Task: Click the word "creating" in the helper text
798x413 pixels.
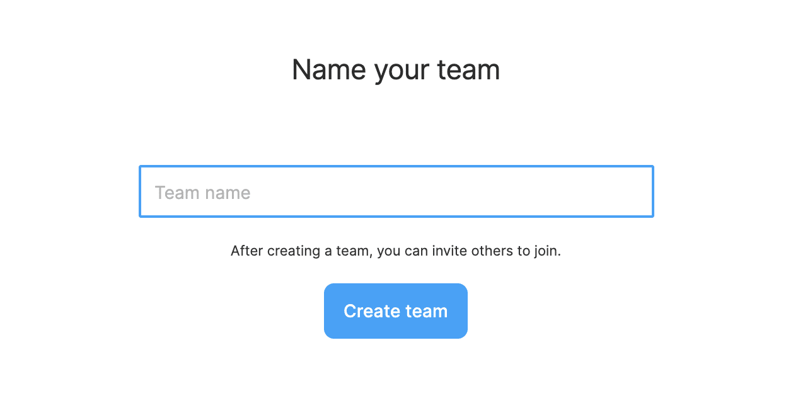Action: (x=294, y=251)
